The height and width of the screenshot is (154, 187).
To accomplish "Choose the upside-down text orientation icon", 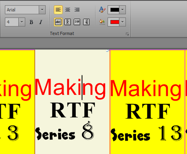I will point(77,22).
